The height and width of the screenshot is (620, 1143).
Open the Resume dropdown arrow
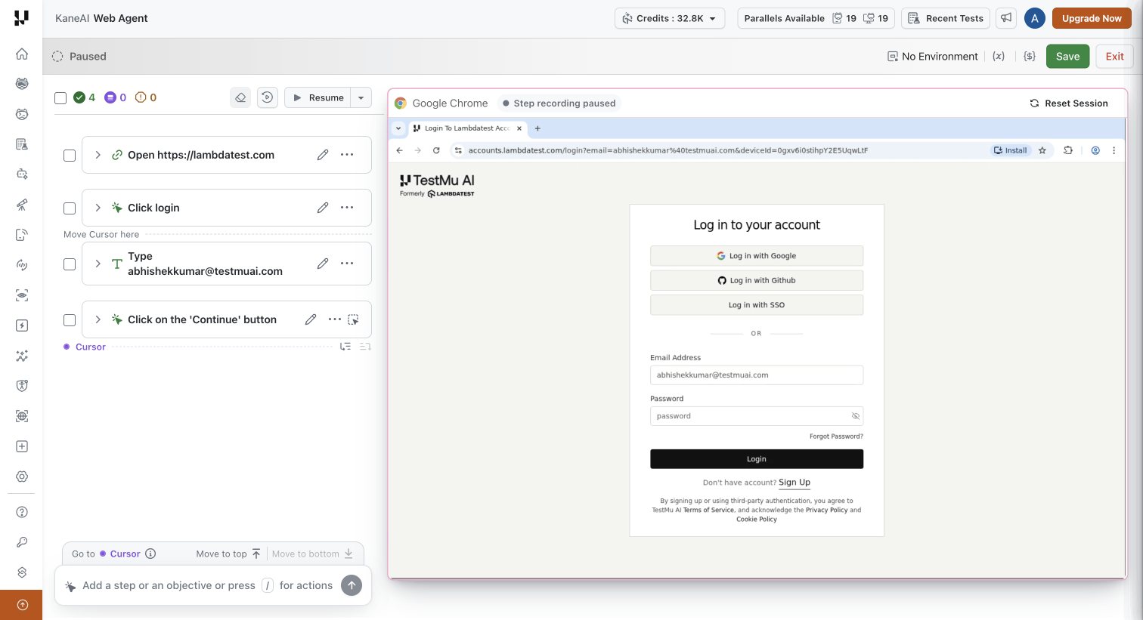click(361, 97)
